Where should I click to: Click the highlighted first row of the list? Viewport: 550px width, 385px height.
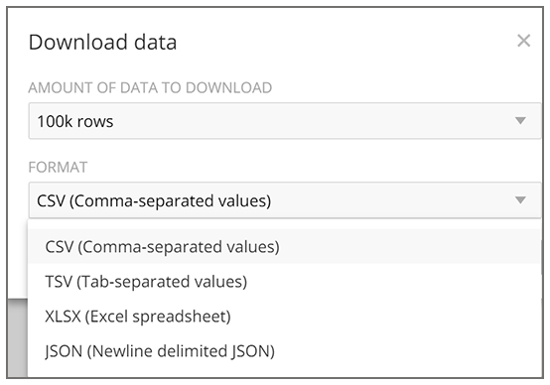[x=284, y=246]
